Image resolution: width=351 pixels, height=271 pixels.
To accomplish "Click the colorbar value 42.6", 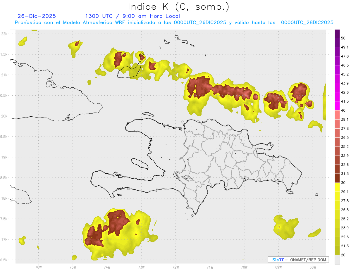I will click(345, 92).
